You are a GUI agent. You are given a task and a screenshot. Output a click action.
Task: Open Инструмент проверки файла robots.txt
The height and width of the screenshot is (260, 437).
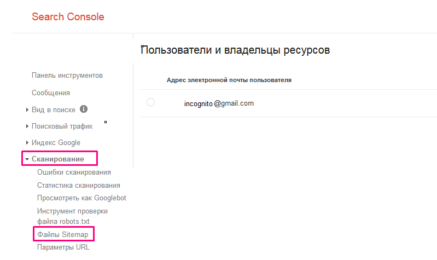(x=72, y=216)
